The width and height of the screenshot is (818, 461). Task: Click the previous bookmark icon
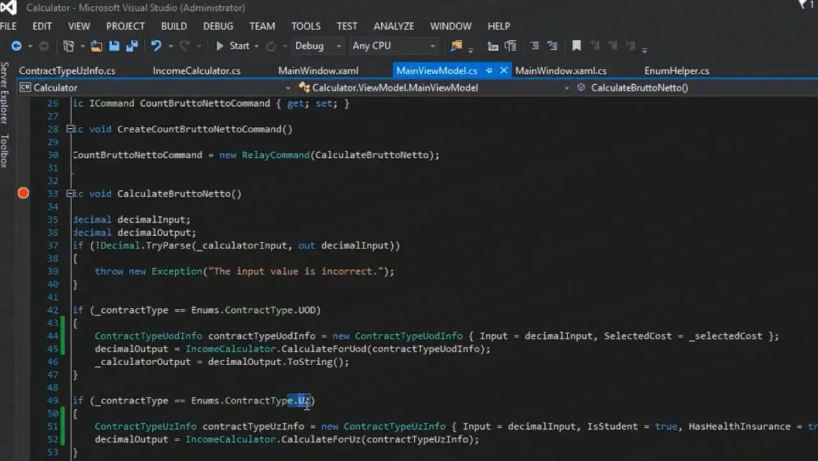point(595,46)
